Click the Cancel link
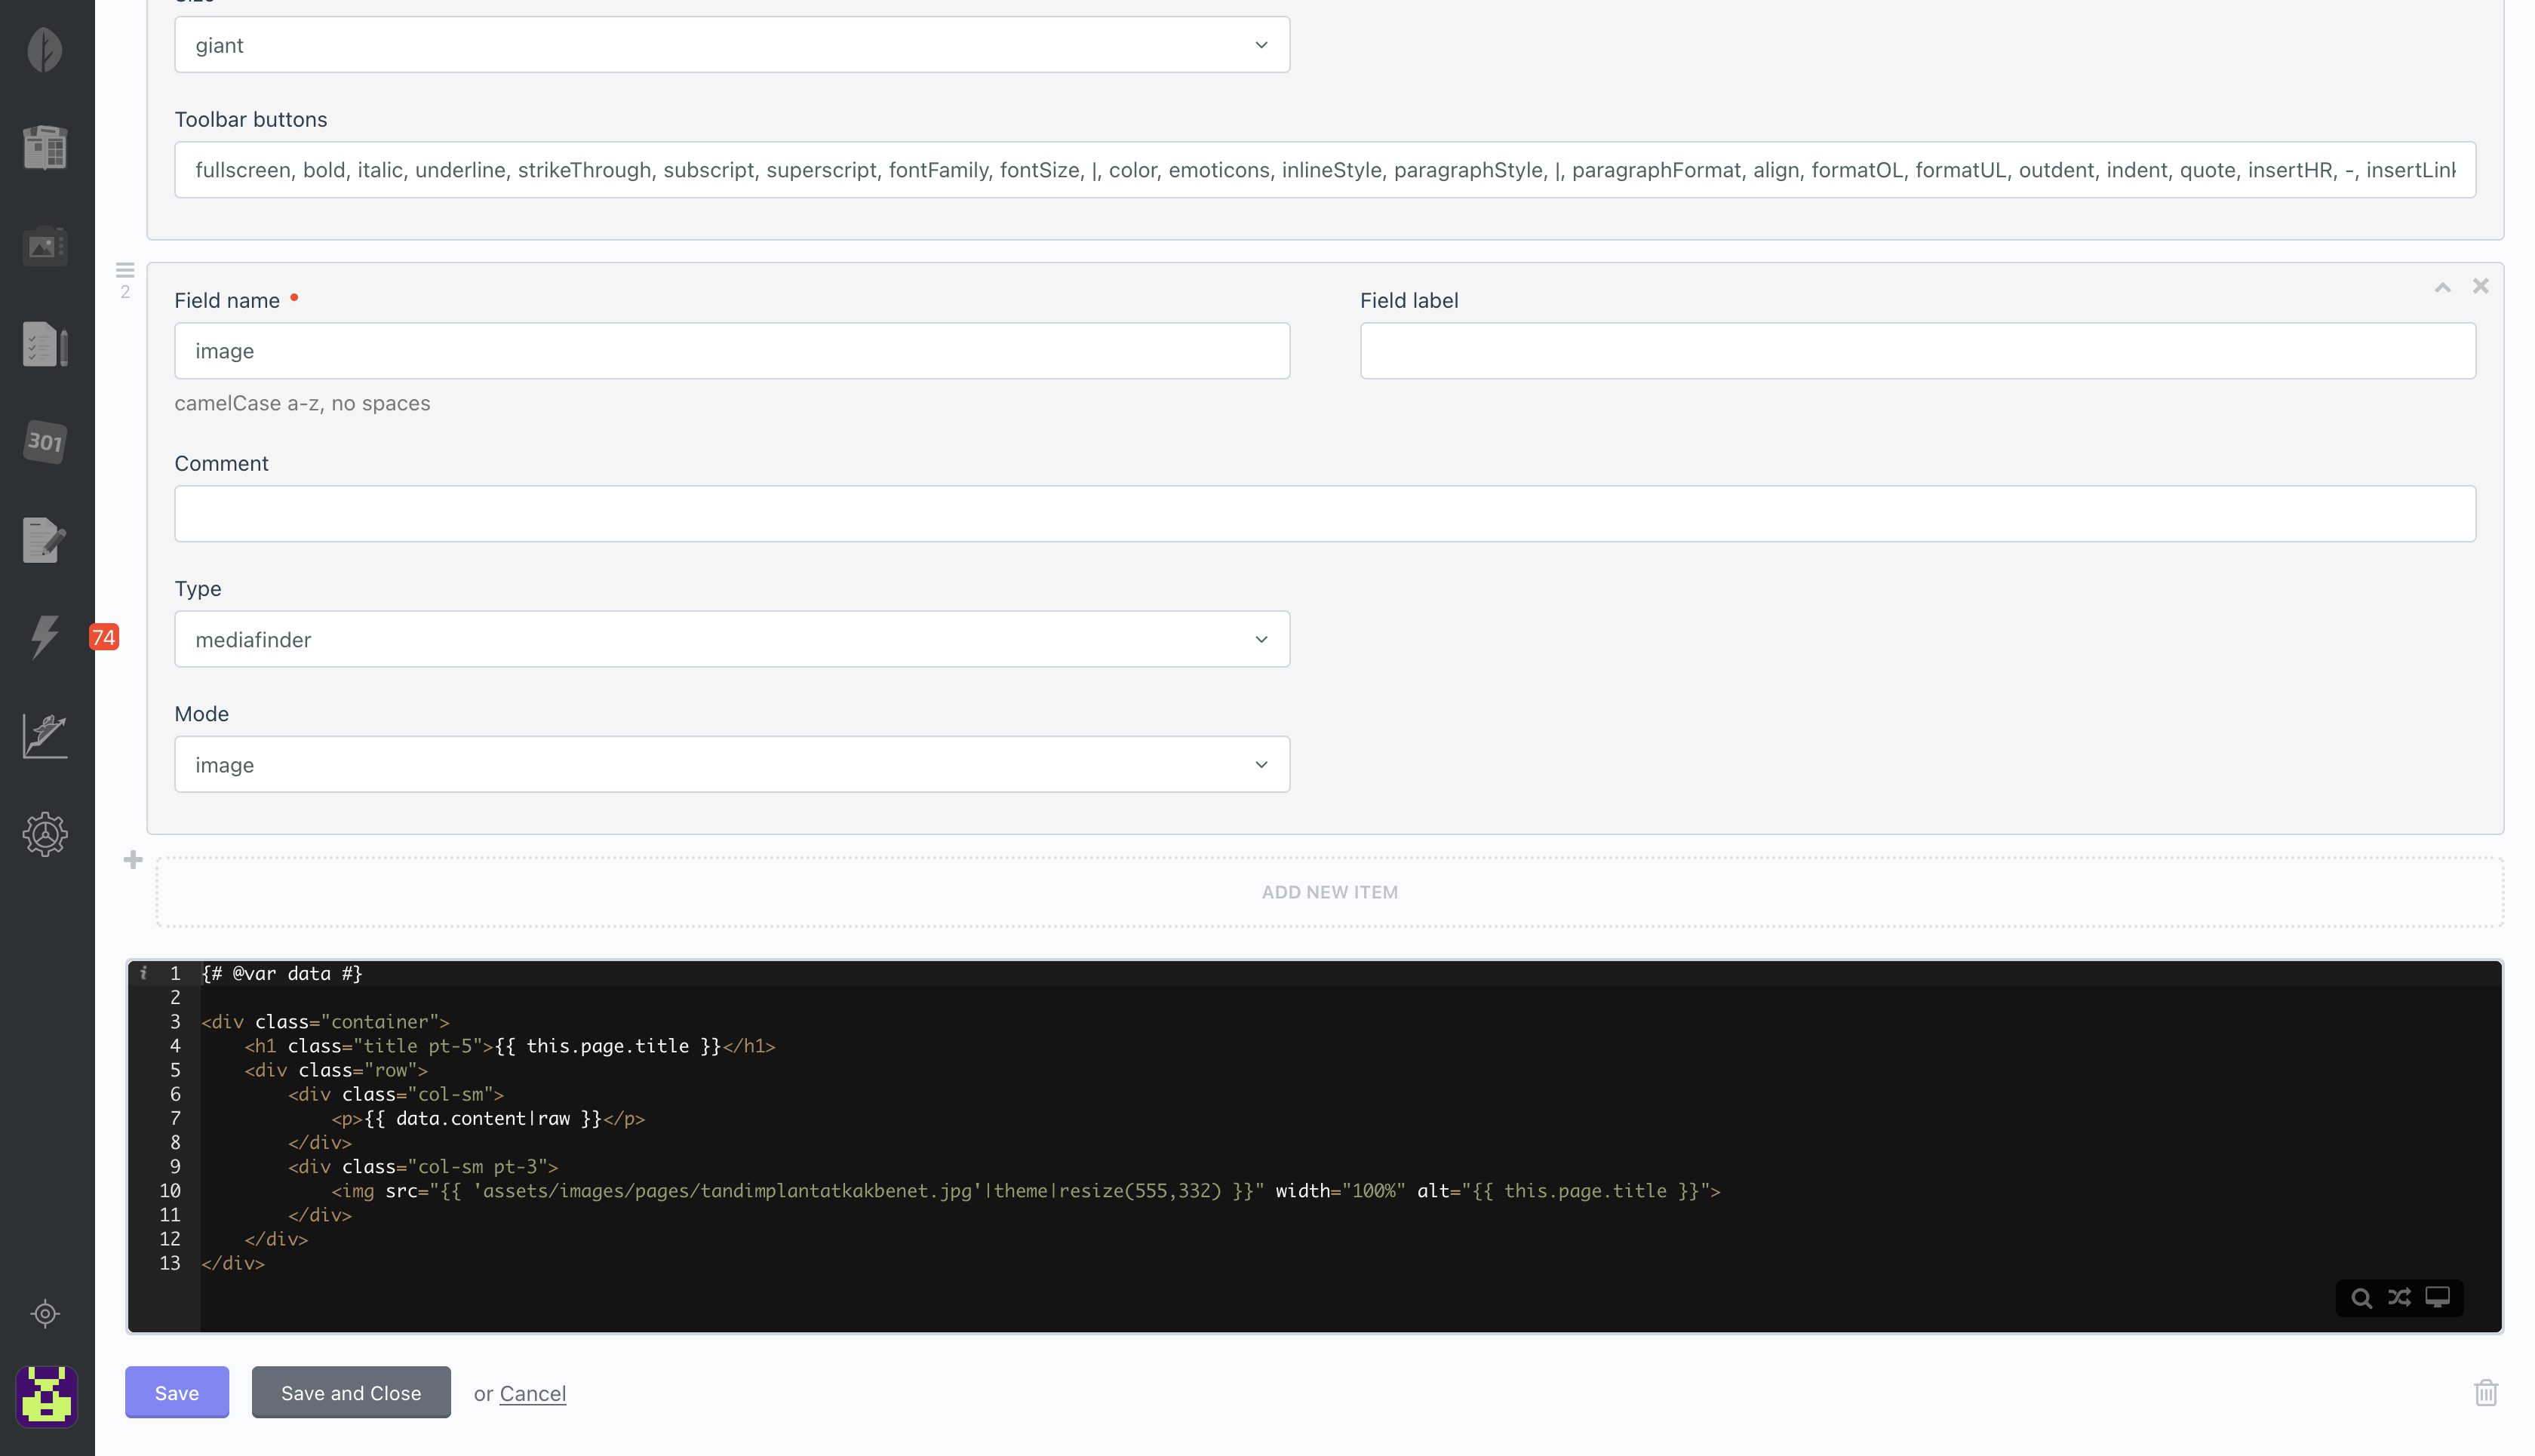Viewport: 2535px width, 1456px height. (532, 1392)
